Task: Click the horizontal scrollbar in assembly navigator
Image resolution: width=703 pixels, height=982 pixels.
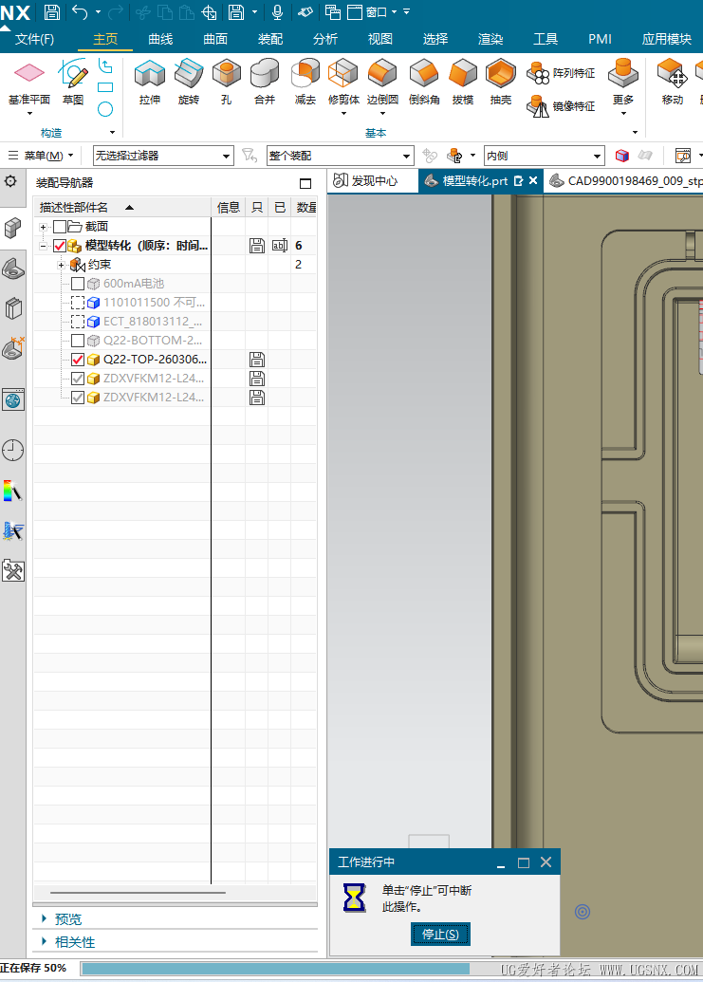Action: [x=138, y=893]
